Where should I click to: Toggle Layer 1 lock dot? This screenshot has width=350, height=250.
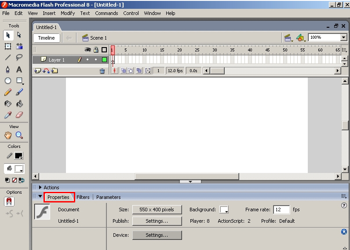pyautogui.click(x=96, y=59)
